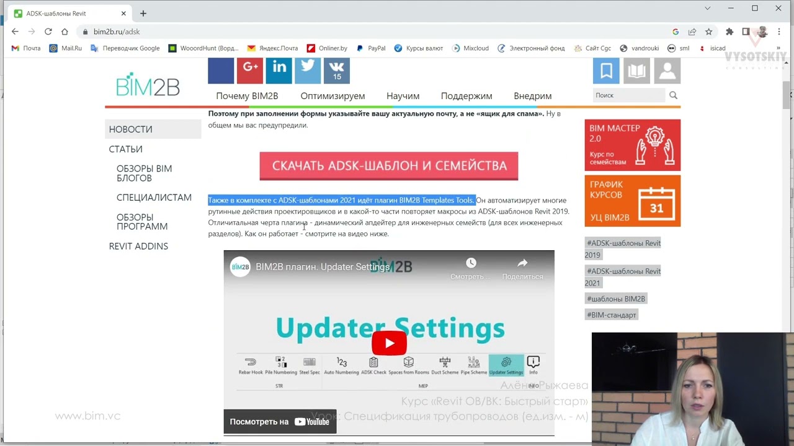This screenshot has height=446, width=794.
Task: Click the Share arrow on video
Action: pos(522,264)
